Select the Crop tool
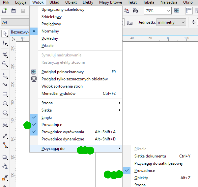198x187 pixels. click(5, 54)
